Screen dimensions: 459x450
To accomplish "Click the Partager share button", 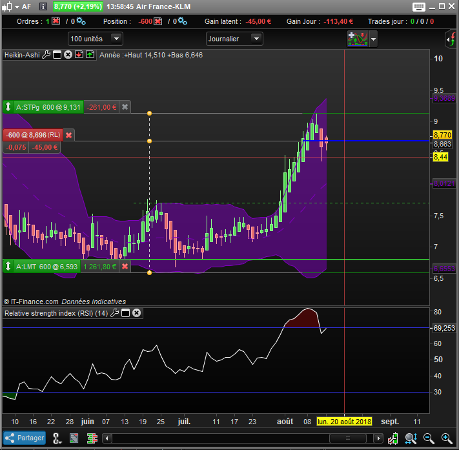I will 25,438.
